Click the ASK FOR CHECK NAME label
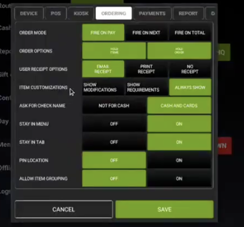This screenshot has width=244, height=227. (42, 106)
